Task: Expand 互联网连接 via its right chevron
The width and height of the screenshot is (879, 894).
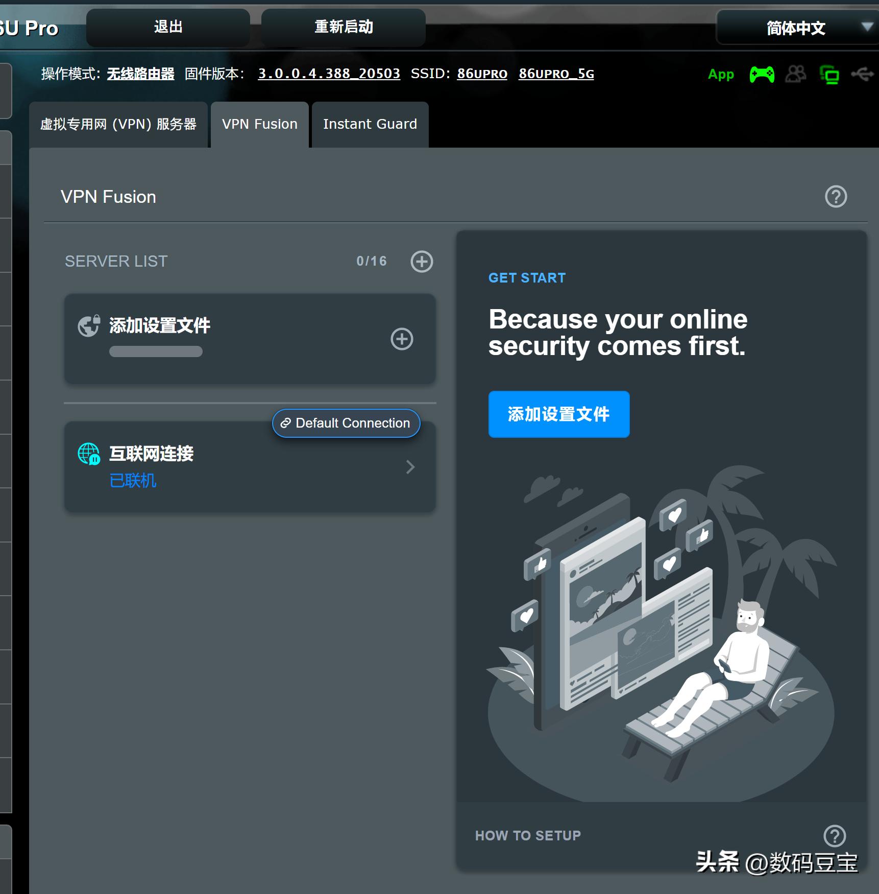Action: (410, 466)
